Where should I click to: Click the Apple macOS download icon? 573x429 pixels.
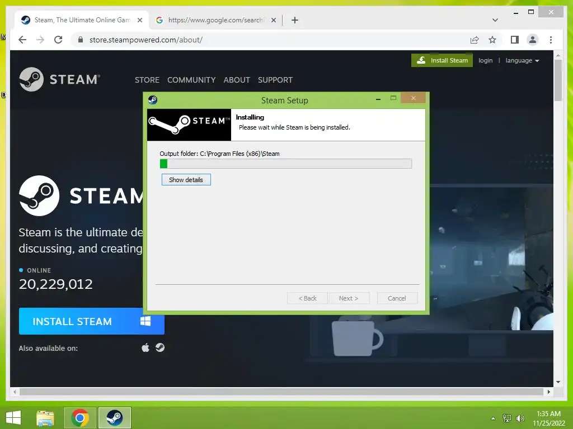(x=145, y=347)
